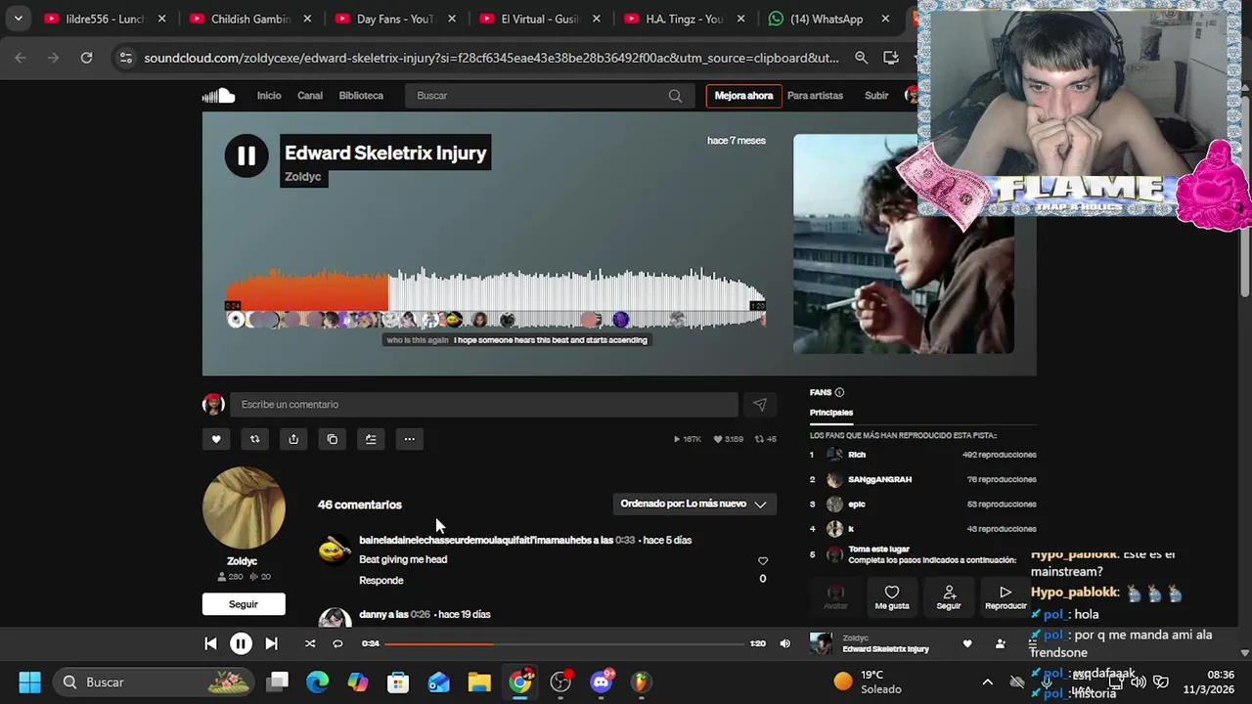This screenshot has width=1252, height=704.
Task: Open the Biblioteca navigation item
Action: click(361, 96)
